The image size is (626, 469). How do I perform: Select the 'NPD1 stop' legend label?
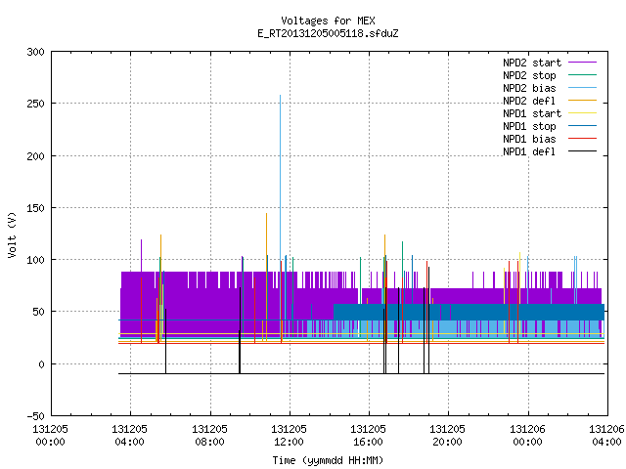[529, 126]
